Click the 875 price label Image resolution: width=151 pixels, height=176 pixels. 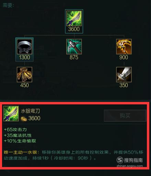[x=74, y=57]
